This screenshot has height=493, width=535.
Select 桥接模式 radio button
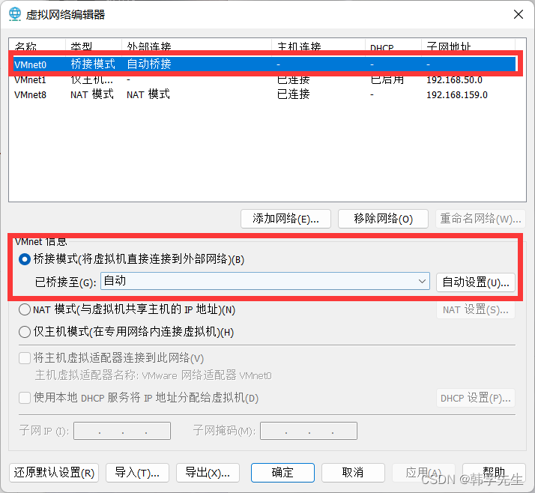coord(25,259)
